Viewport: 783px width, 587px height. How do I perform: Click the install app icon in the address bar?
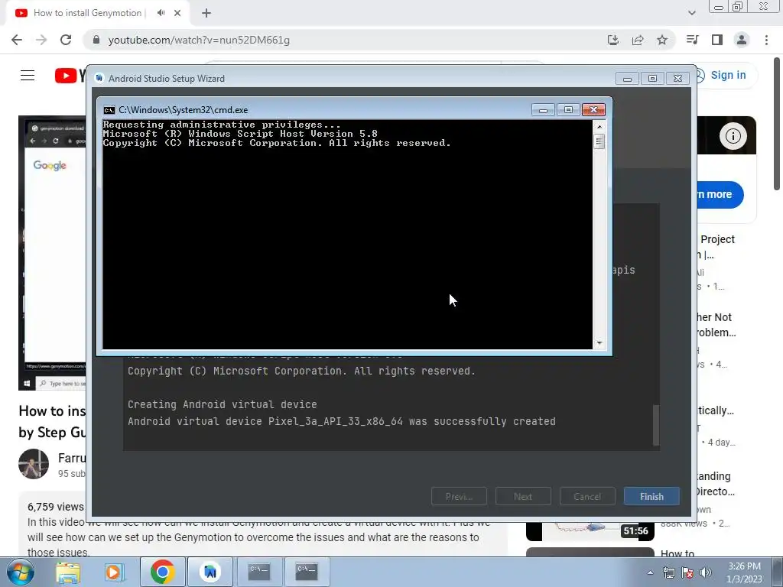612,40
